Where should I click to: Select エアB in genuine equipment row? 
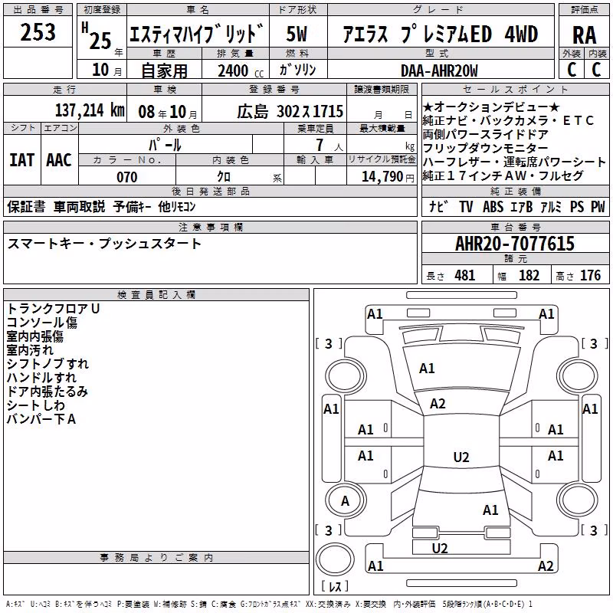pos(522,206)
